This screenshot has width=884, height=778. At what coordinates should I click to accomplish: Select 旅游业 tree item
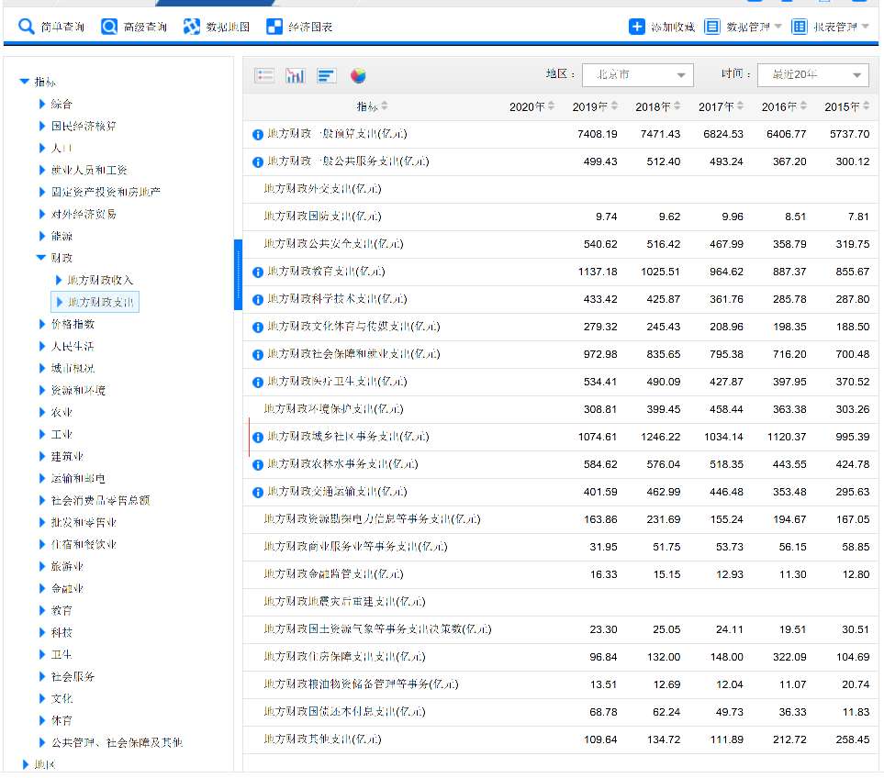click(67, 566)
